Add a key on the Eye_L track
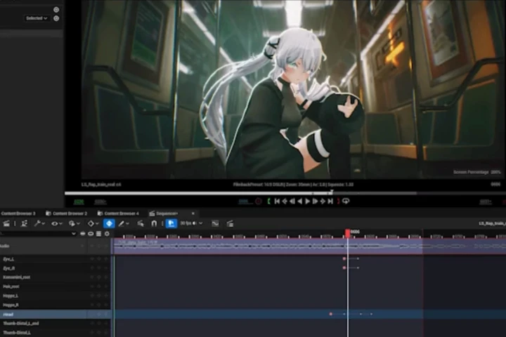Viewport: 506px width, 337px height. (x=99, y=259)
